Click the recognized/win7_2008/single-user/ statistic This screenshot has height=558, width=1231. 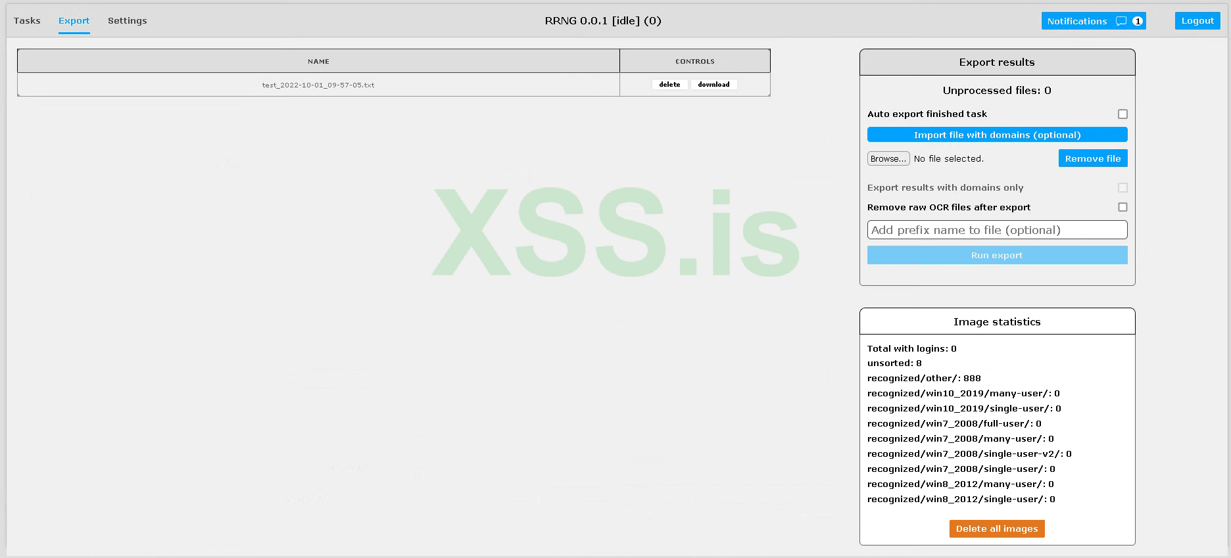961,469
